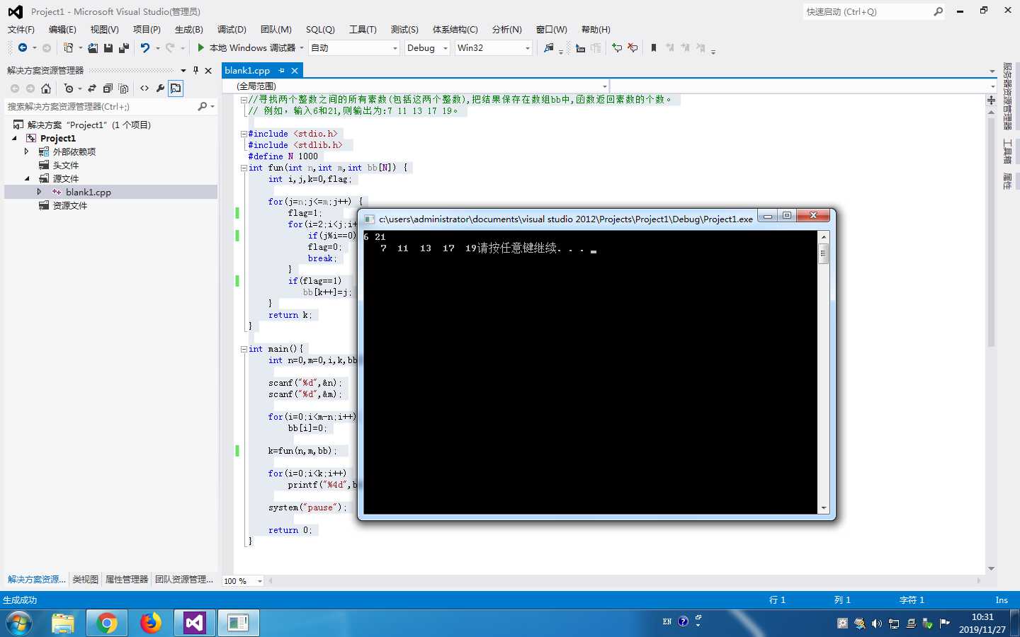The height and width of the screenshot is (637, 1020).
Task: Collapse the Project1 tree node
Action: point(14,138)
